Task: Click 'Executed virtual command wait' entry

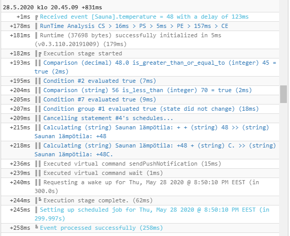Action: [x=140, y=173]
